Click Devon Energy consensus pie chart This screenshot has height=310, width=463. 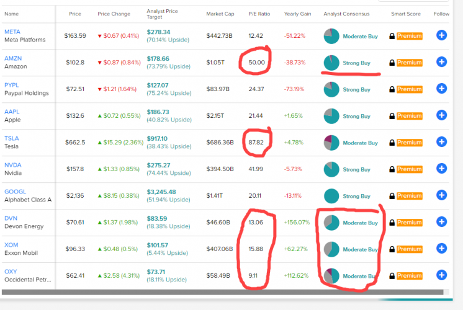click(x=331, y=223)
